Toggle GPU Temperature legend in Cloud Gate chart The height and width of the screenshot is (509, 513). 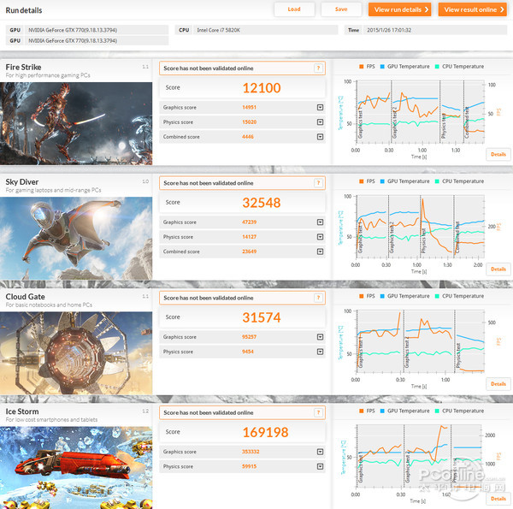404,296
